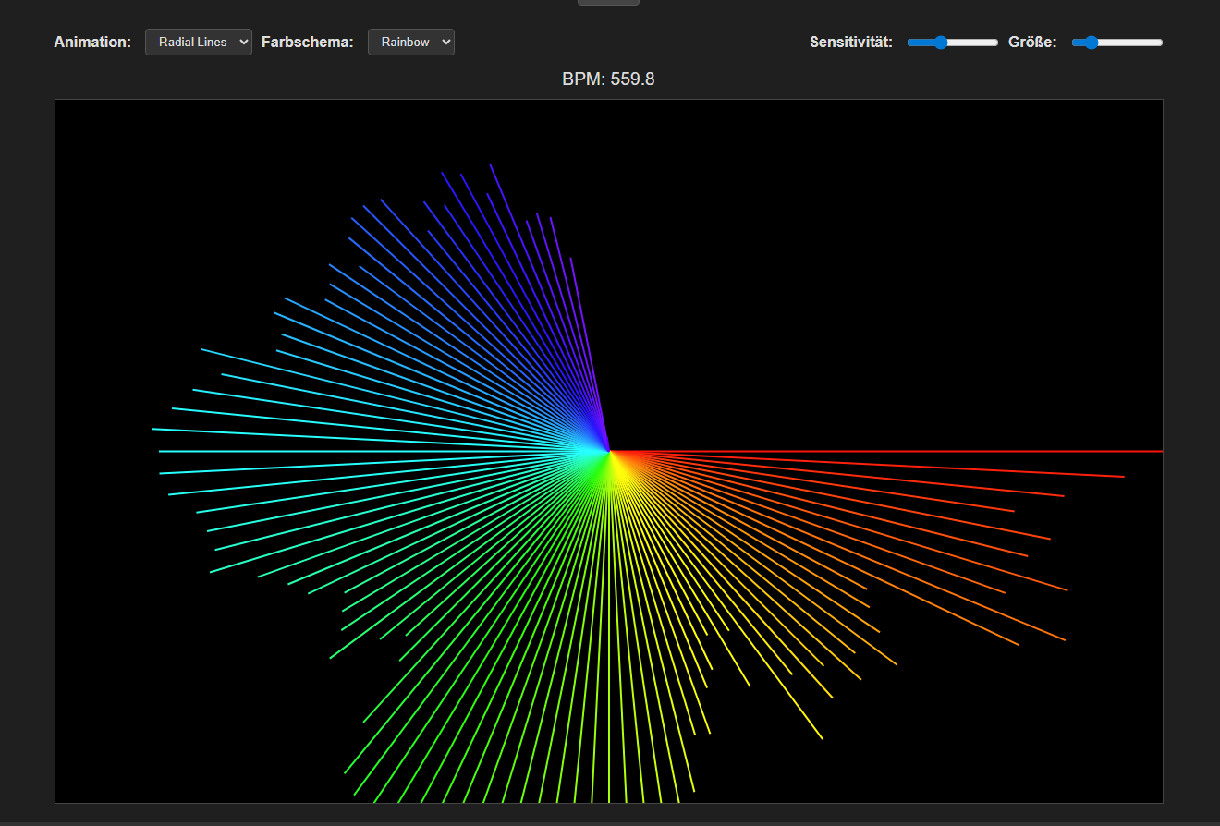The width and height of the screenshot is (1220, 826).
Task: Click the dropdown arrow on Radial Lines
Action: coord(243,42)
